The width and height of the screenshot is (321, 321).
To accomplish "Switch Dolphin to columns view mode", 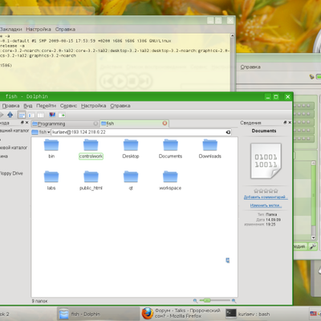I will (x=40, y=115).
